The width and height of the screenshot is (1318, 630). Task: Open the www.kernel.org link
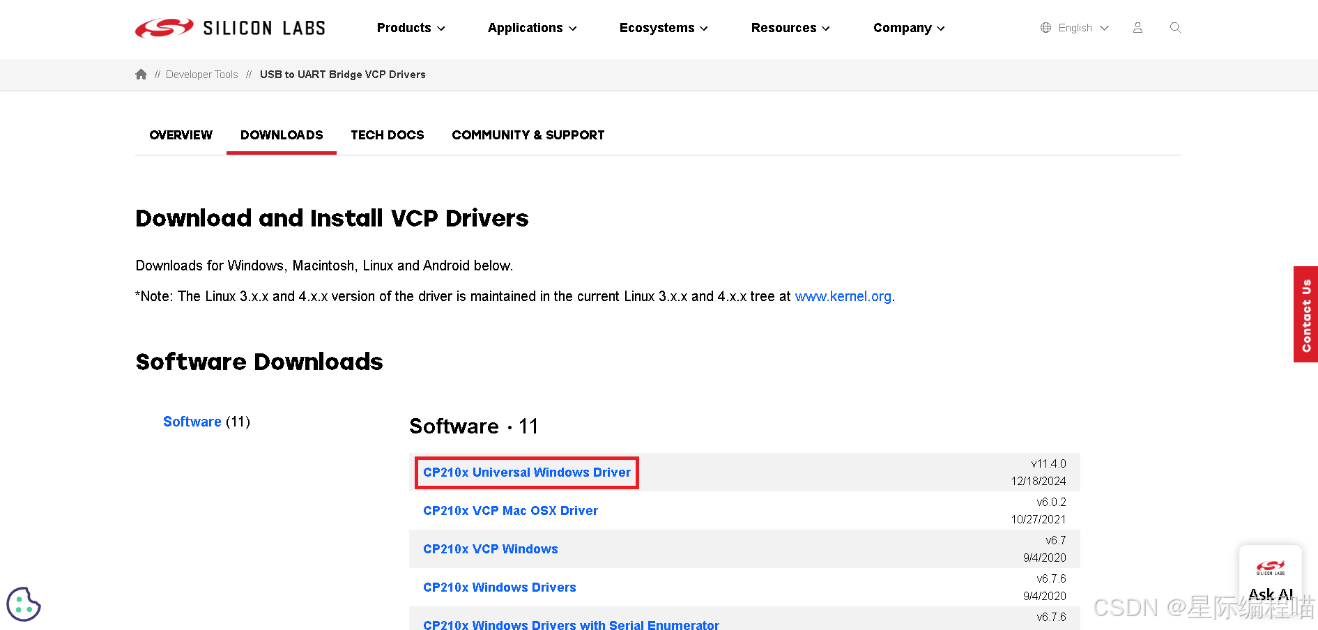click(843, 296)
